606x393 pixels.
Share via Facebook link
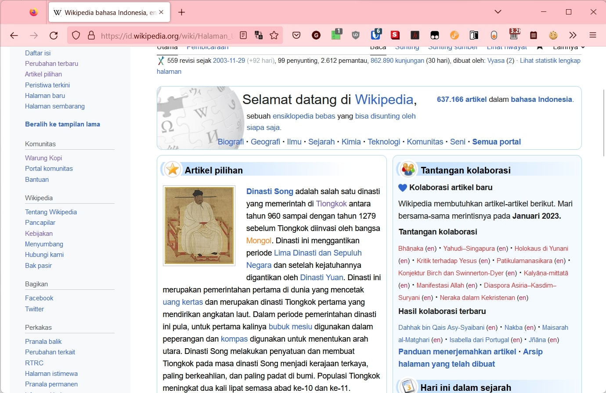[39, 298]
